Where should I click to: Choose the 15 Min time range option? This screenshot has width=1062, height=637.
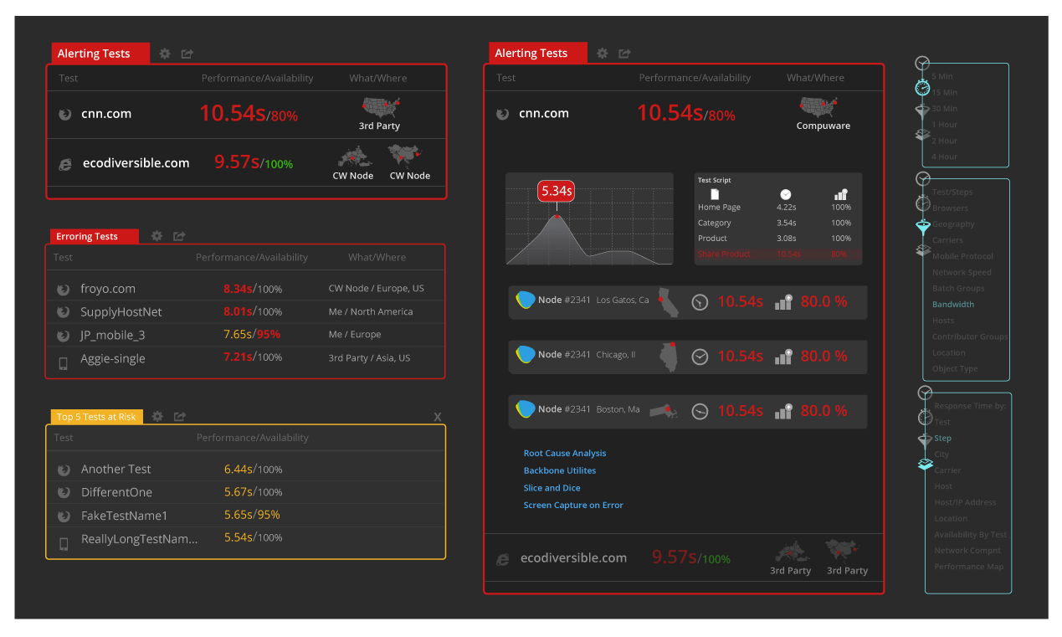click(944, 92)
